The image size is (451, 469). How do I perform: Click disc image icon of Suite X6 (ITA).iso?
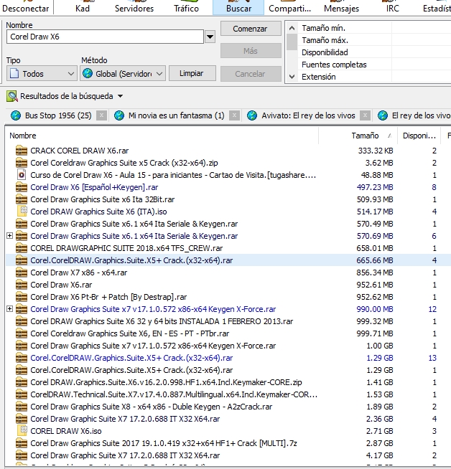coord(22,211)
